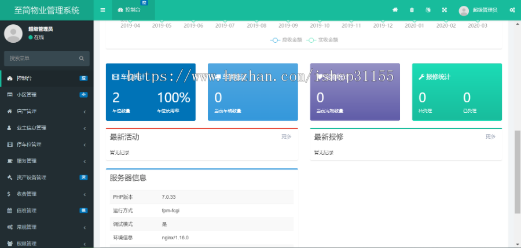Click the 车位数量 count of 2

(x=116, y=98)
